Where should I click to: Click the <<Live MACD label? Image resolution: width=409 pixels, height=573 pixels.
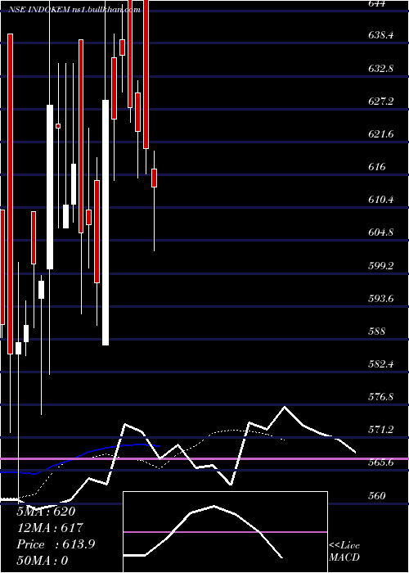[x=344, y=552]
